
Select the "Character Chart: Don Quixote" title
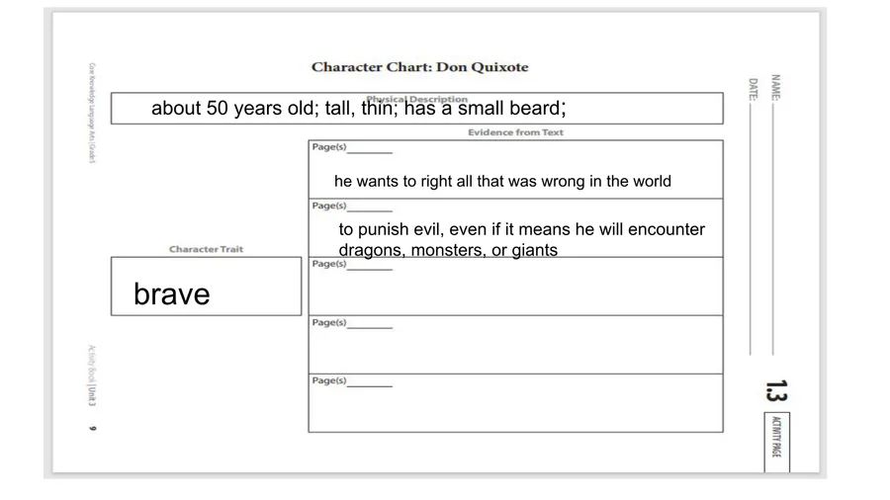[419, 67]
